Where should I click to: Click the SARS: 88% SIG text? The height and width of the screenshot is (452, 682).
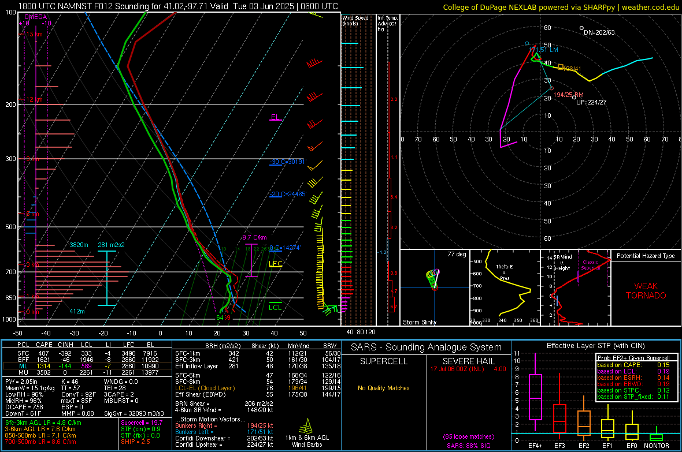468,446
